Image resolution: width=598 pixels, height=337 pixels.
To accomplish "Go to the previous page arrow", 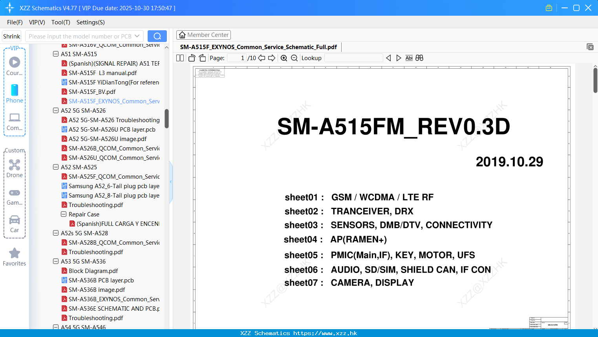I will pyautogui.click(x=262, y=58).
